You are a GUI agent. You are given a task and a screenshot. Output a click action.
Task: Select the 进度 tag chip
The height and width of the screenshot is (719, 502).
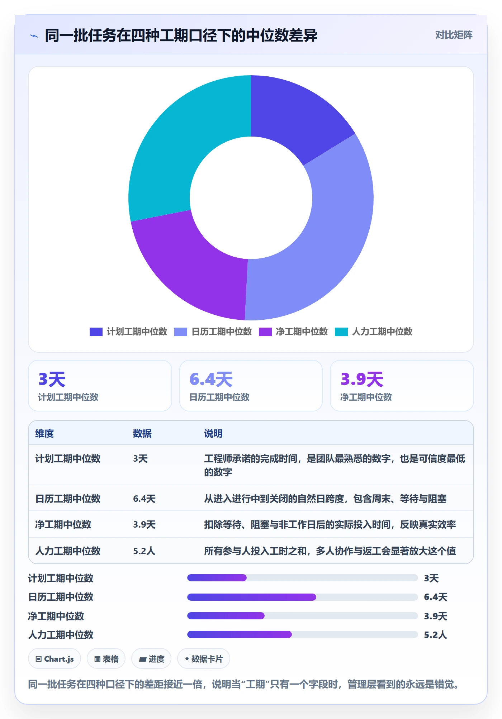tap(151, 659)
